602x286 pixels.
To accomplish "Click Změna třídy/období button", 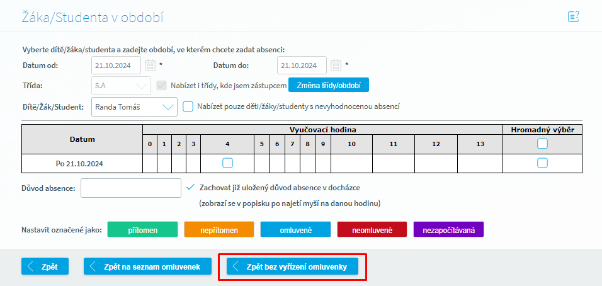I will (x=328, y=85).
